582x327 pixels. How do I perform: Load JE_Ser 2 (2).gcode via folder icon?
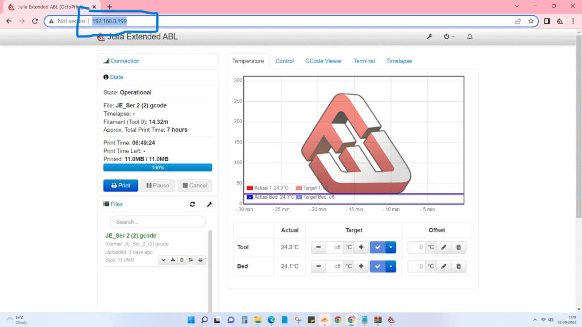pyautogui.click(x=191, y=260)
